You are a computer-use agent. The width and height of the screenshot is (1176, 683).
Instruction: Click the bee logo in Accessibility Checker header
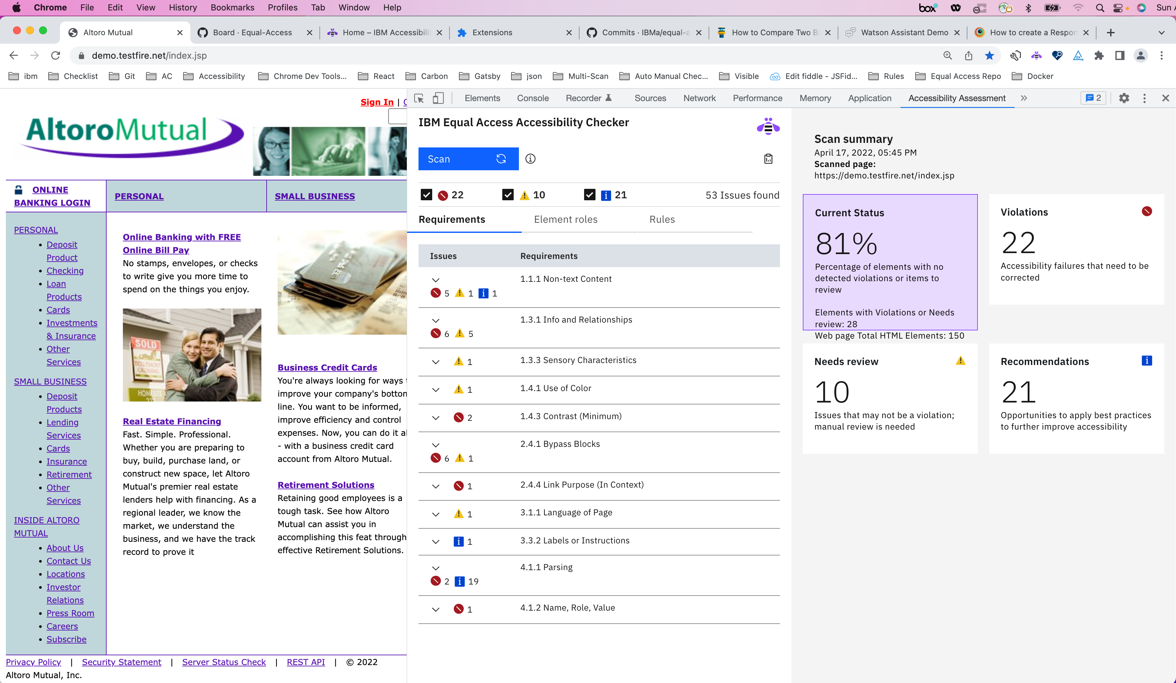pyautogui.click(x=768, y=126)
